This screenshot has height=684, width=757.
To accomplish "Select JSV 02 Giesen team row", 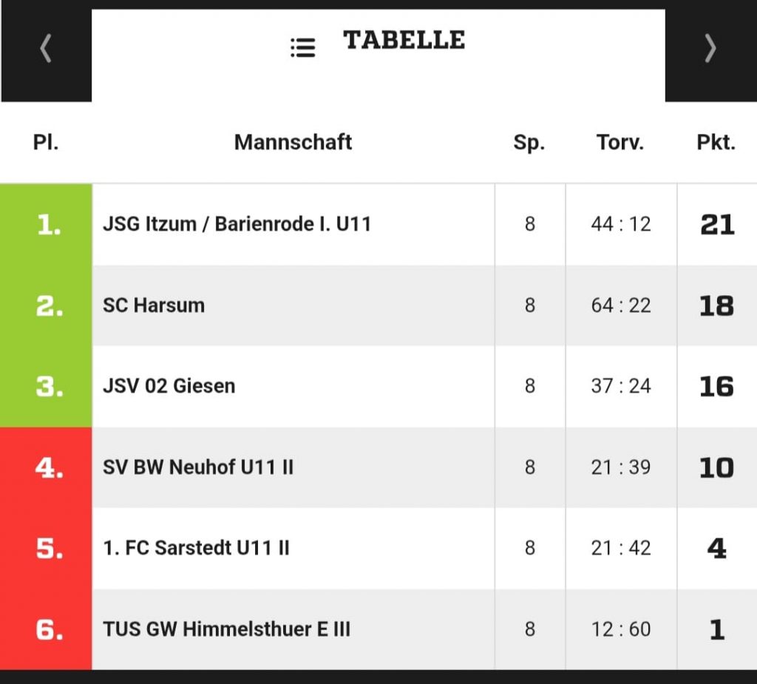I will pos(169,386).
